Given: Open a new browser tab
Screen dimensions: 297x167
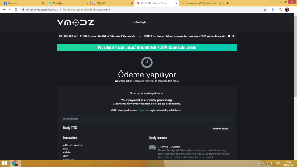Looking at the screenshot, I should 228,3.
